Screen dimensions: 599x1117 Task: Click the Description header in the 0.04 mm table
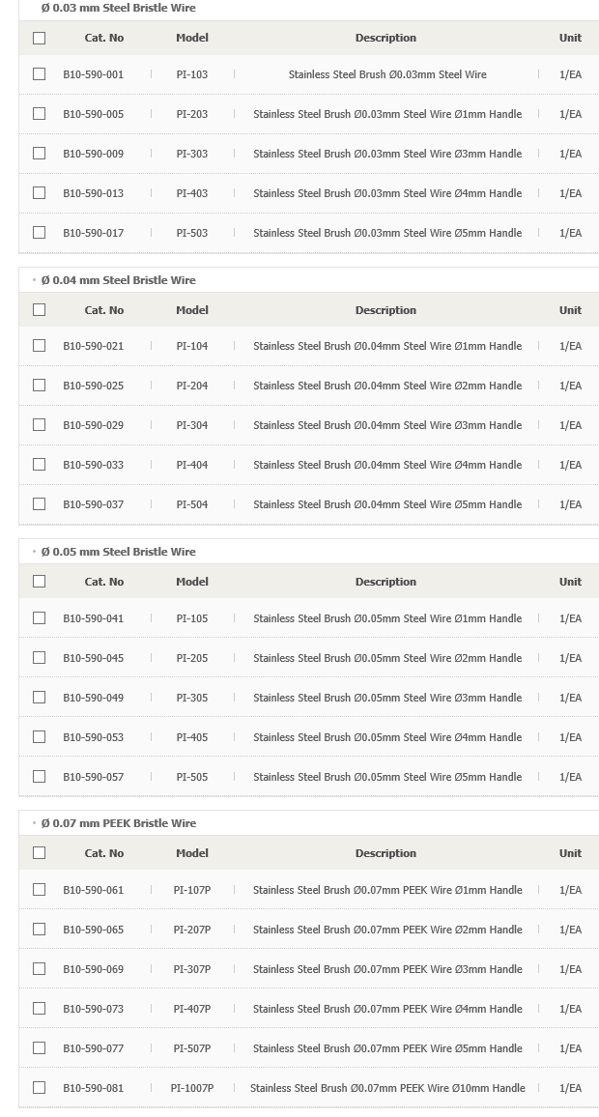point(386,310)
